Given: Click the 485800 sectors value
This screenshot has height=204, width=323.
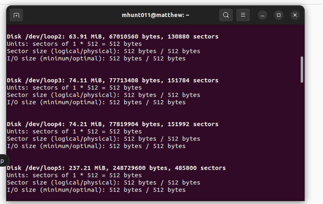Looking at the screenshot, I should coord(200,168).
